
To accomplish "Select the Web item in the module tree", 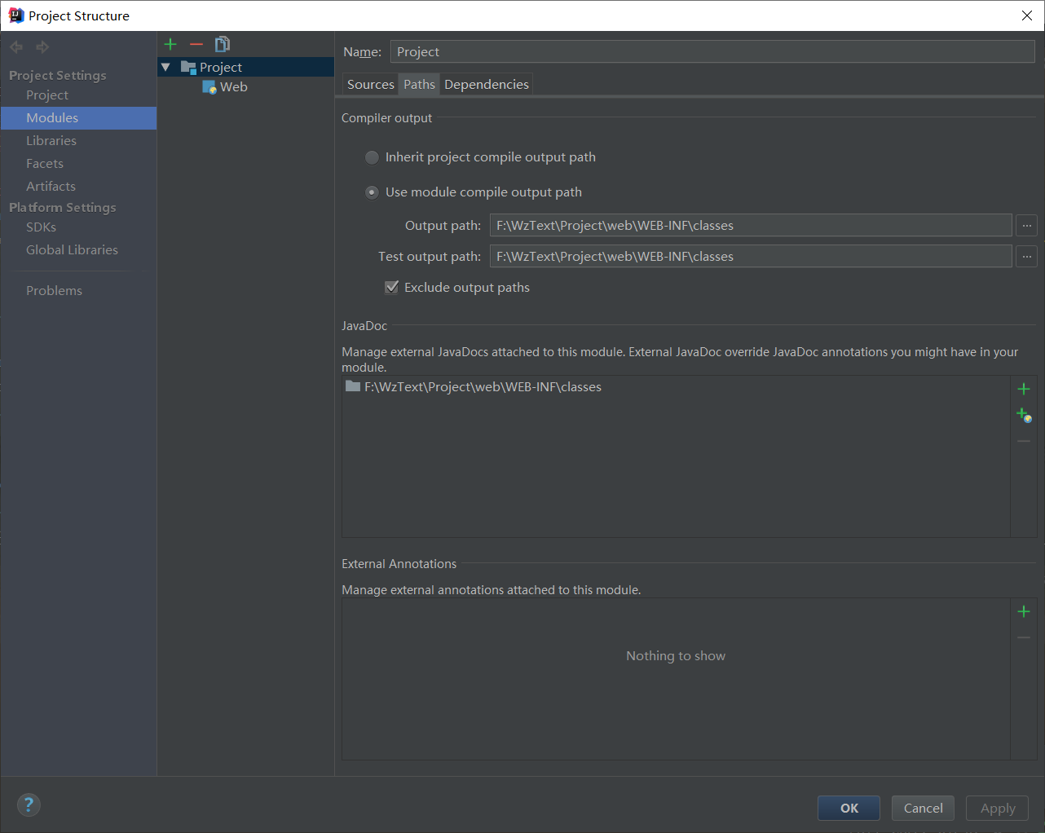I will click(x=233, y=87).
